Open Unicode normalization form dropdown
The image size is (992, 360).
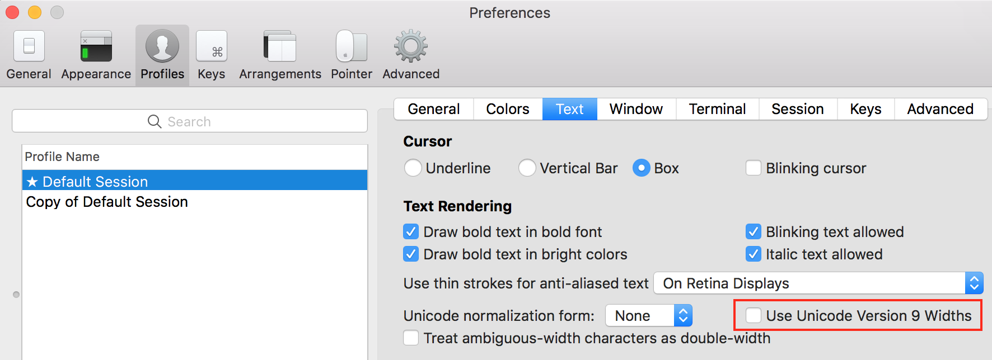(x=649, y=316)
